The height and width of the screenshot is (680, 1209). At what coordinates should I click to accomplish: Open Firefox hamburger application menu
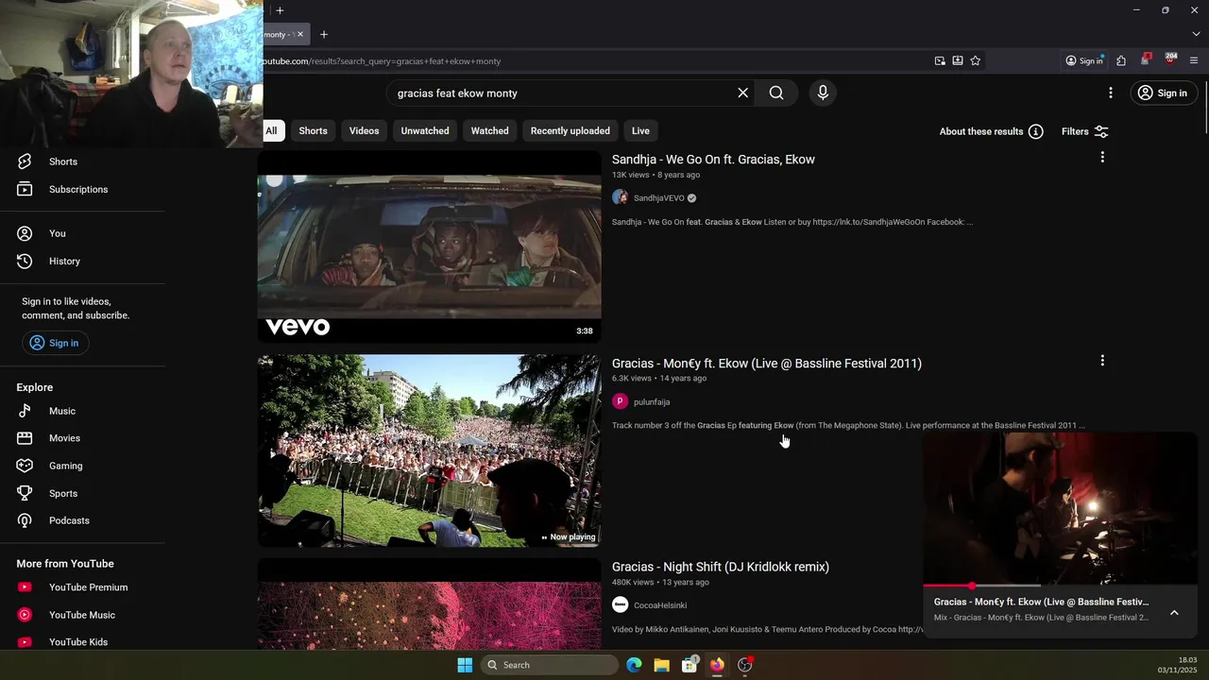pos(1194,60)
